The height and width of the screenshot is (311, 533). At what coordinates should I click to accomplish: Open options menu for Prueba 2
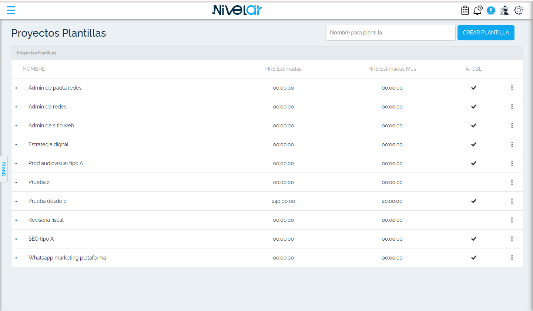click(512, 182)
